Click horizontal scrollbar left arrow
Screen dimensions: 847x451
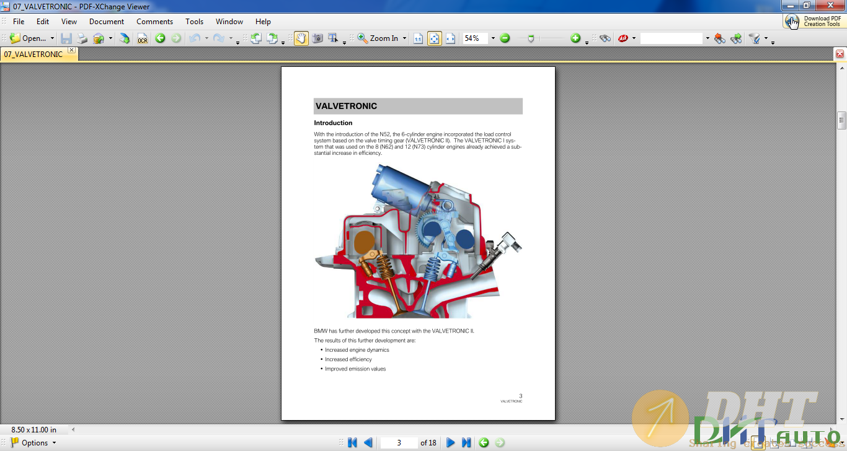point(73,429)
